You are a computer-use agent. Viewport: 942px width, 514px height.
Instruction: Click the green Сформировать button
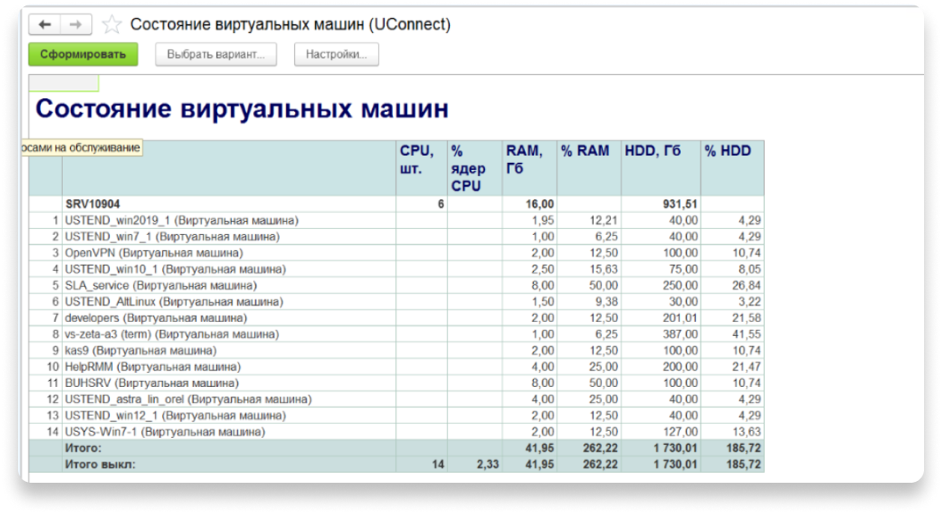pyautogui.click(x=83, y=54)
